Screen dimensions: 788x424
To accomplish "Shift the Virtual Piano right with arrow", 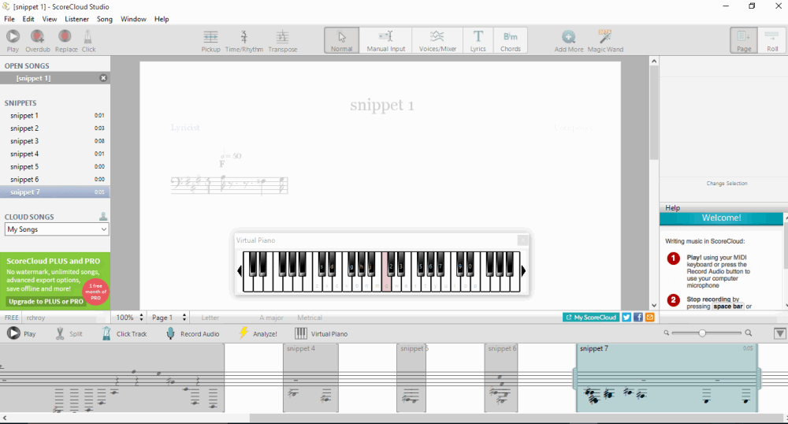I will (523, 271).
